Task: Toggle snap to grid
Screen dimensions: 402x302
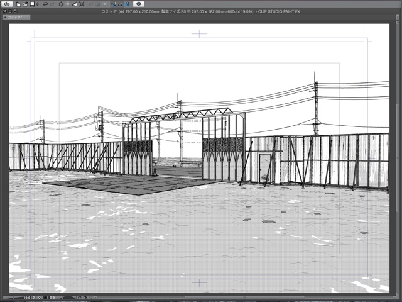Action: [x=128, y=4]
